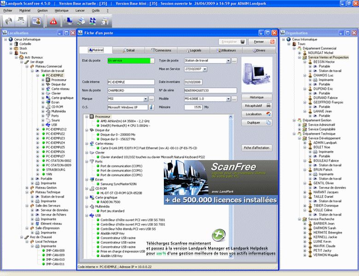
Task: Click the Récapitulatif button
Action: click(257, 106)
